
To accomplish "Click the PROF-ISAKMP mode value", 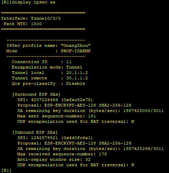I will [76, 51].
